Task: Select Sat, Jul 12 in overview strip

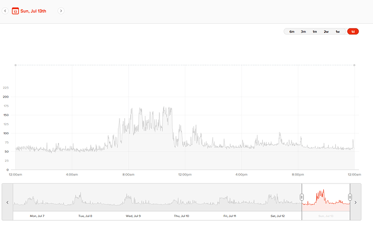Action: click(x=278, y=216)
